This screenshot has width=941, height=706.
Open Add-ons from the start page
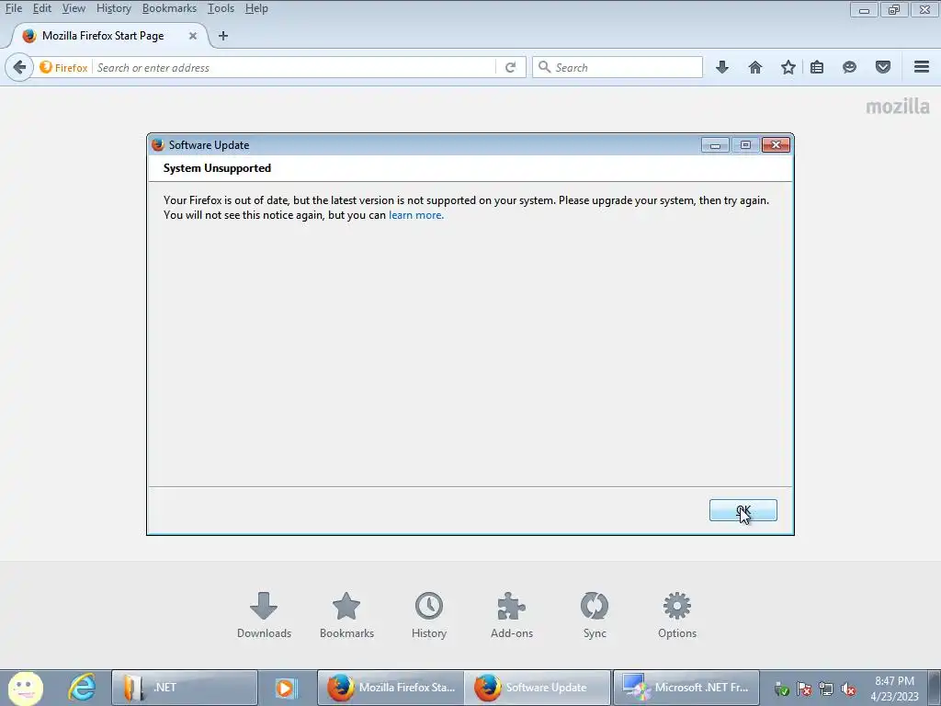click(x=512, y=615)
